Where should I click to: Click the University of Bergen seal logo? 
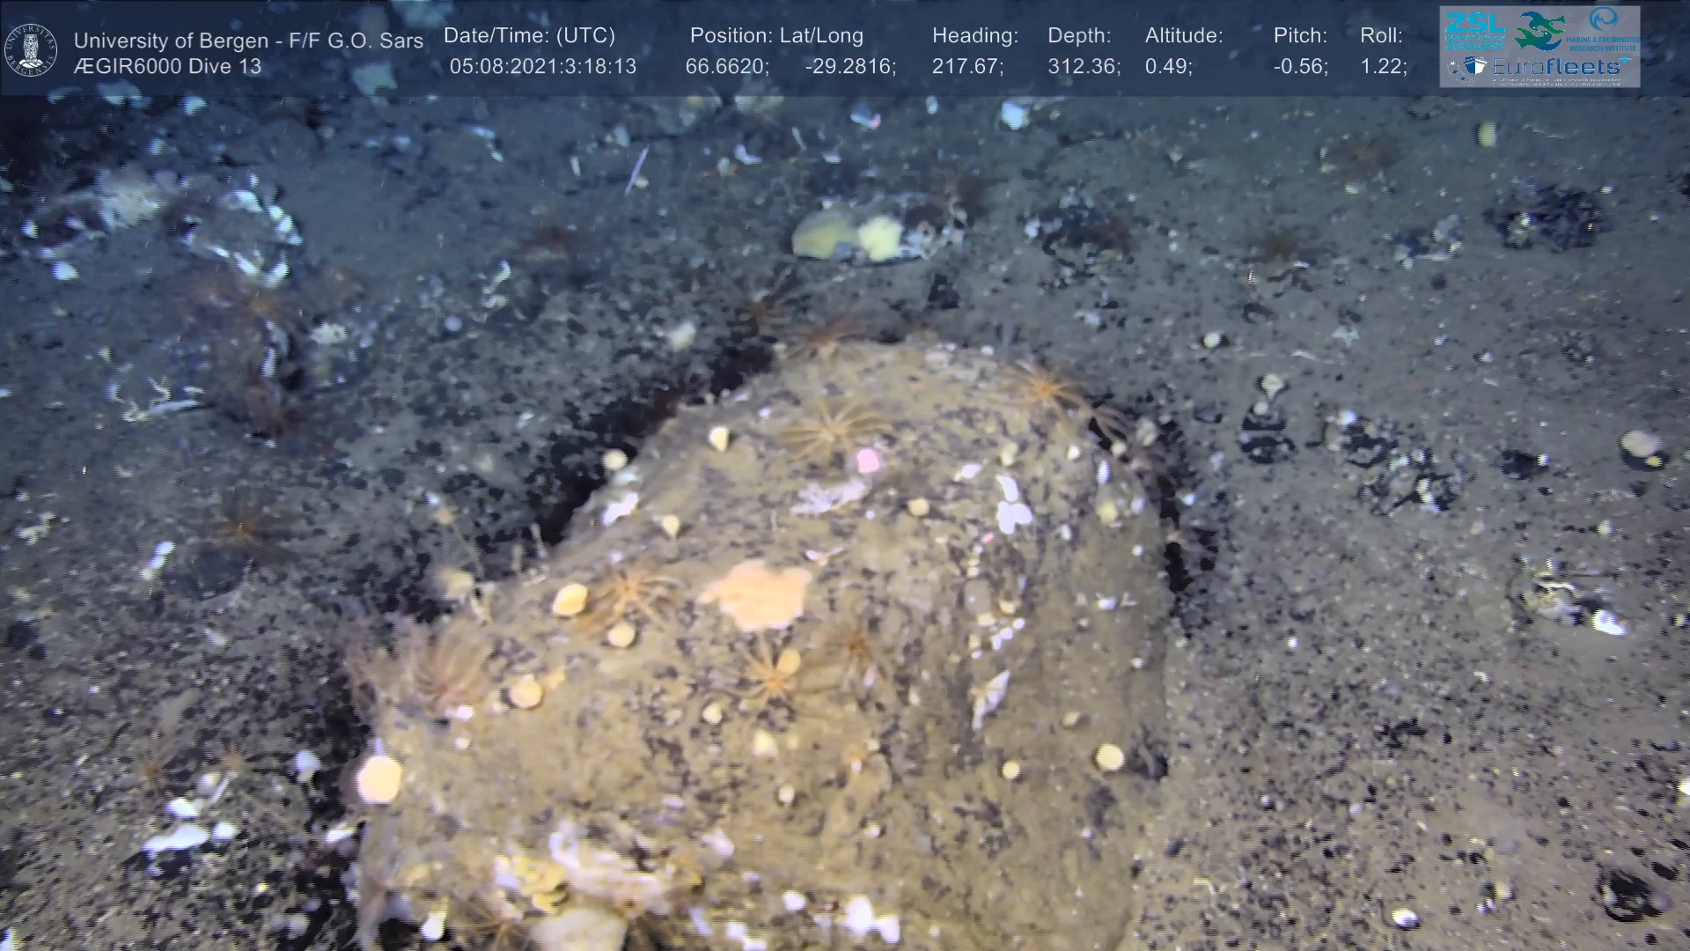(31, 49)
